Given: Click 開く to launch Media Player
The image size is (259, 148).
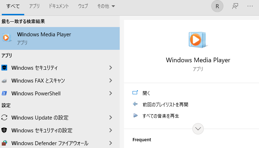Looking at the screenshot, I should [146, 93].
